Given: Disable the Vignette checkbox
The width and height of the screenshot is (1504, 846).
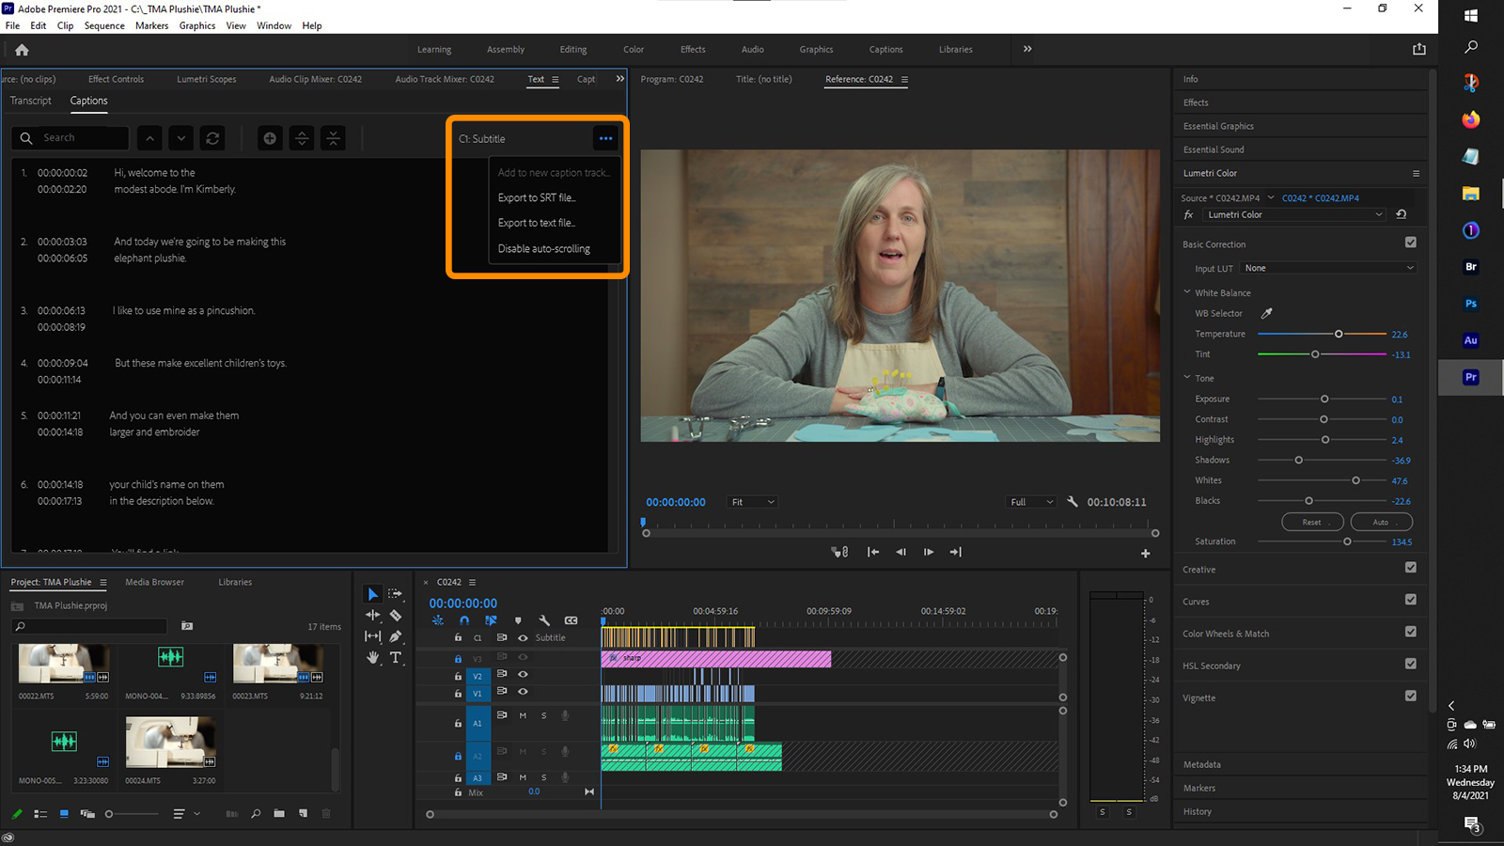Looking at the screenshot, I should [x=1410, y=696].
